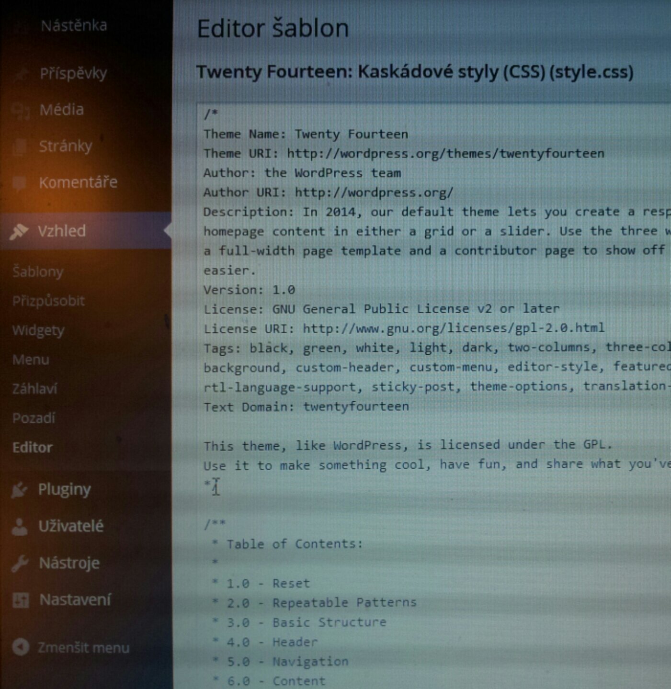Click the Nástroje wrench icon

tap(20, 564)
